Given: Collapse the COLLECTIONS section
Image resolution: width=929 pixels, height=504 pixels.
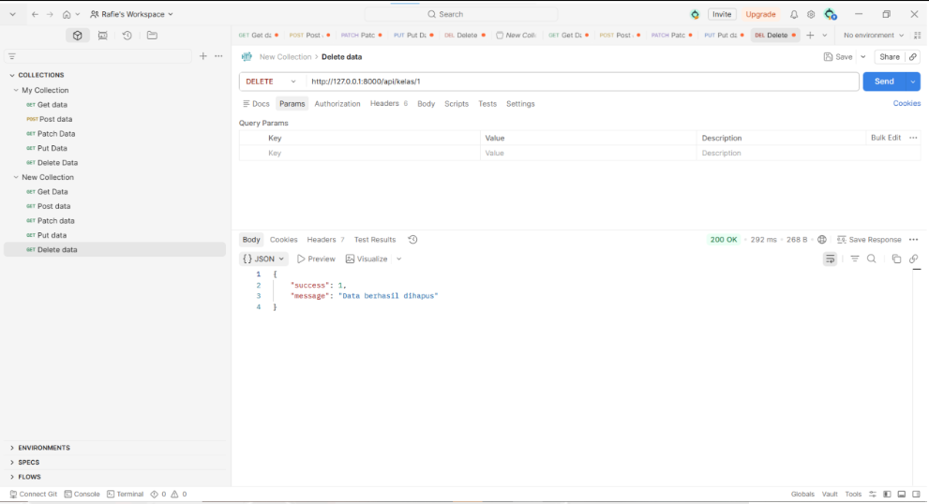Looking at the screenshot, I should [x=12, y=75].
